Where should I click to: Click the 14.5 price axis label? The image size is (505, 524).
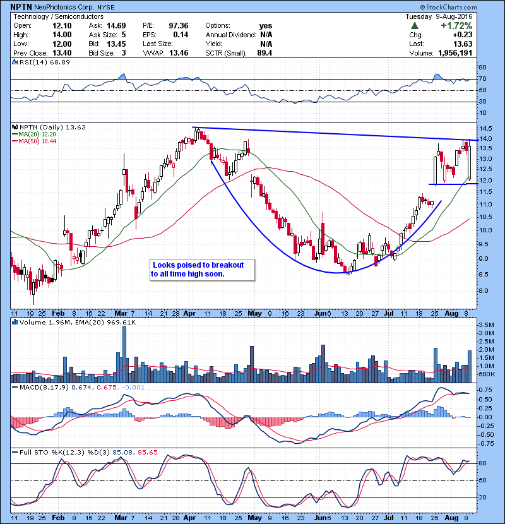pos(485,129)
